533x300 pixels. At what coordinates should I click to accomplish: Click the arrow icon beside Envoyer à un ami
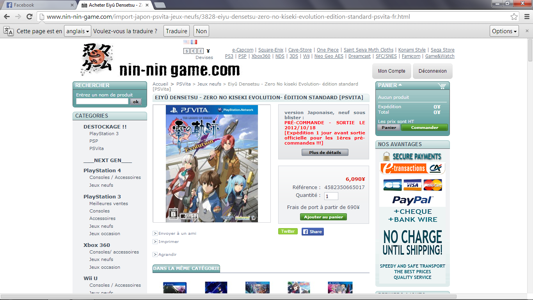point(155,234)
